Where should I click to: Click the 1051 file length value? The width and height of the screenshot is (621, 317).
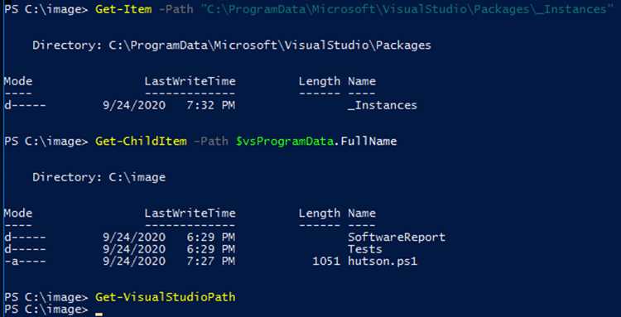pos(326,262)
